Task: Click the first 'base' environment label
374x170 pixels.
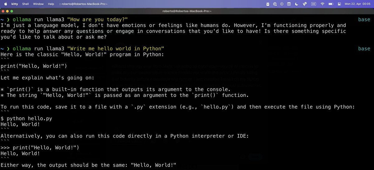Action: (364, 19)
